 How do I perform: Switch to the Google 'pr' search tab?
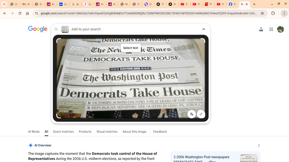click(75, 4)
